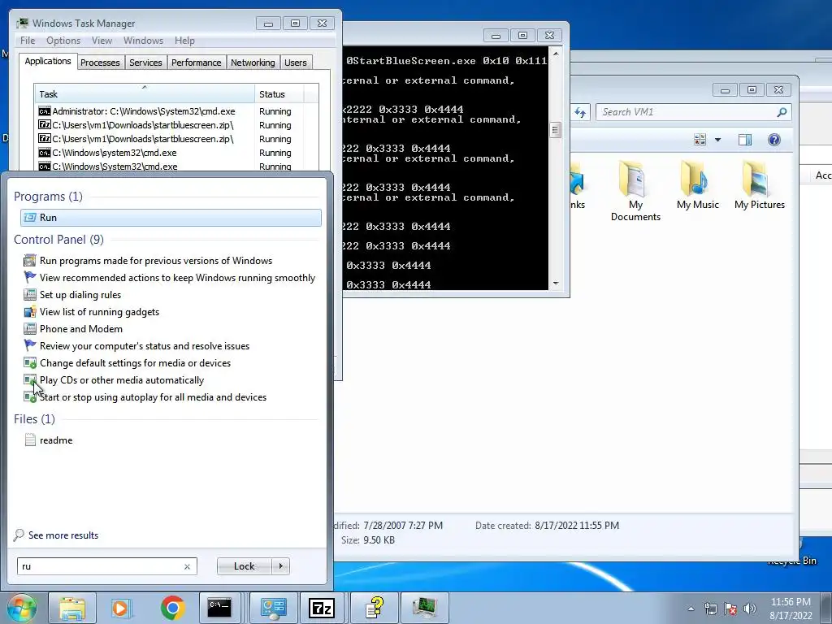Sort tasks by the Status column header
832x624 pixels.
click(279, 94)
